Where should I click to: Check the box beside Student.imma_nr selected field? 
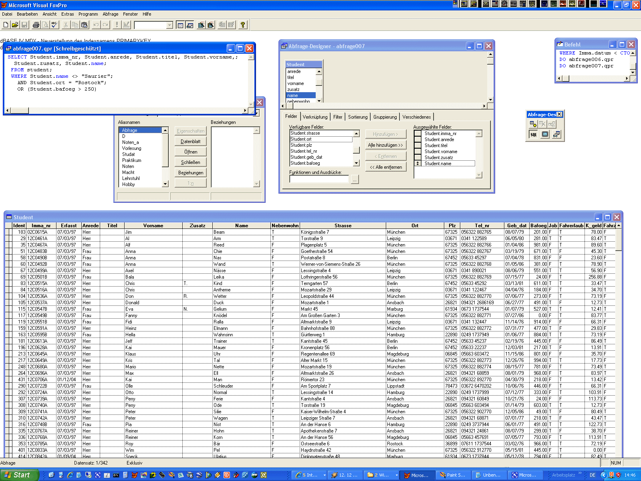click(x=418, y=133)
